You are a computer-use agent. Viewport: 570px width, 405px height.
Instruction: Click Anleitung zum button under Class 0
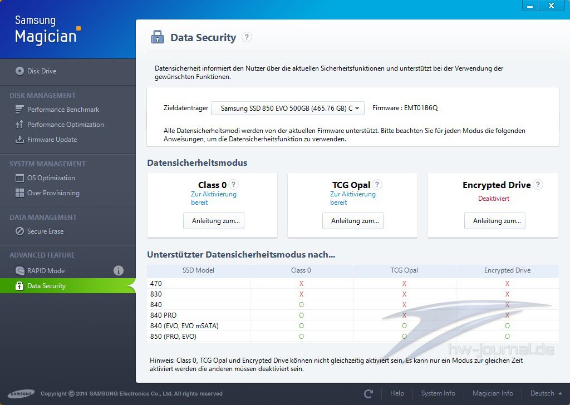pyautogui.click(x=214, y=221)
